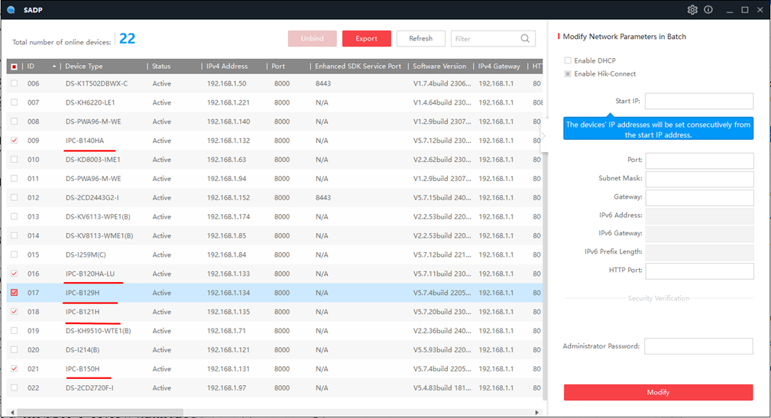The width and height of the screenshot is (771, 418).
Task: Uncheck device 018 IPC-B121H
Action: coord(14,312)
